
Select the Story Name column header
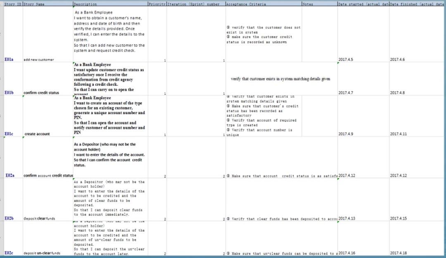(x=48, y=4)
